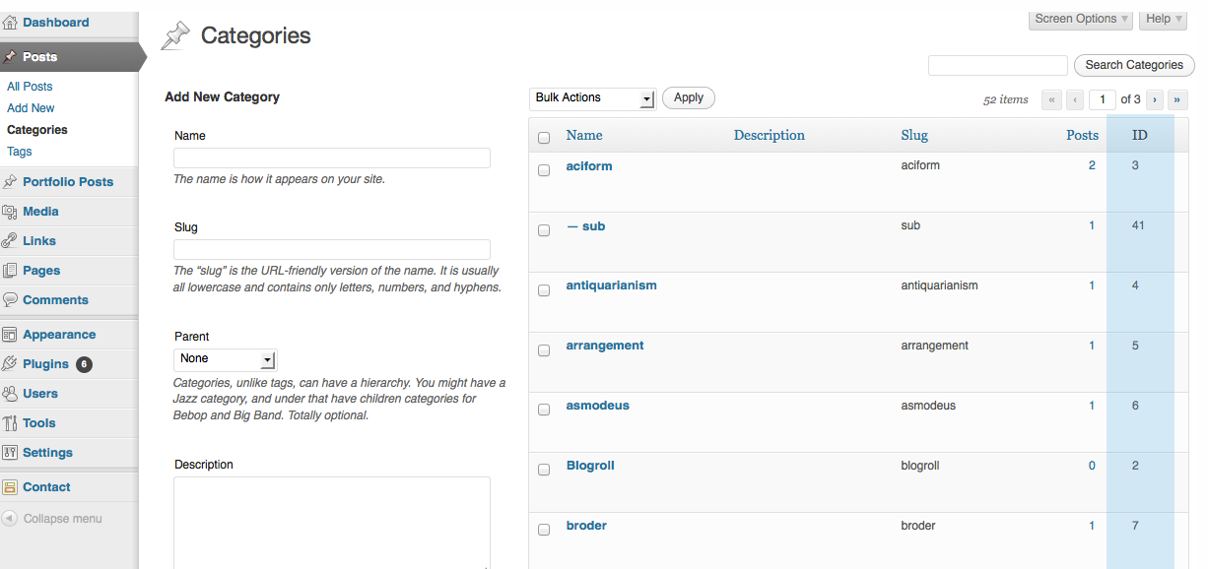This screenshot has width=1208, height=569.
Task: Open Tags submenu under Posts
Action: click(x=20, y=152)
